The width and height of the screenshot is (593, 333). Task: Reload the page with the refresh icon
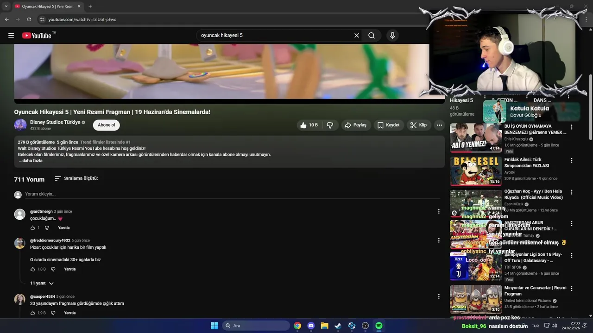pos(29,19)
